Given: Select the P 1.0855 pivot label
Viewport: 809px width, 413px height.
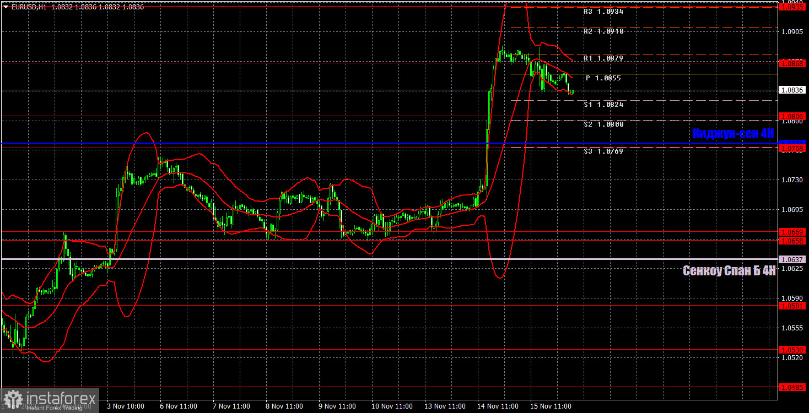Looking at the screenshot, I should click(603, 78).
